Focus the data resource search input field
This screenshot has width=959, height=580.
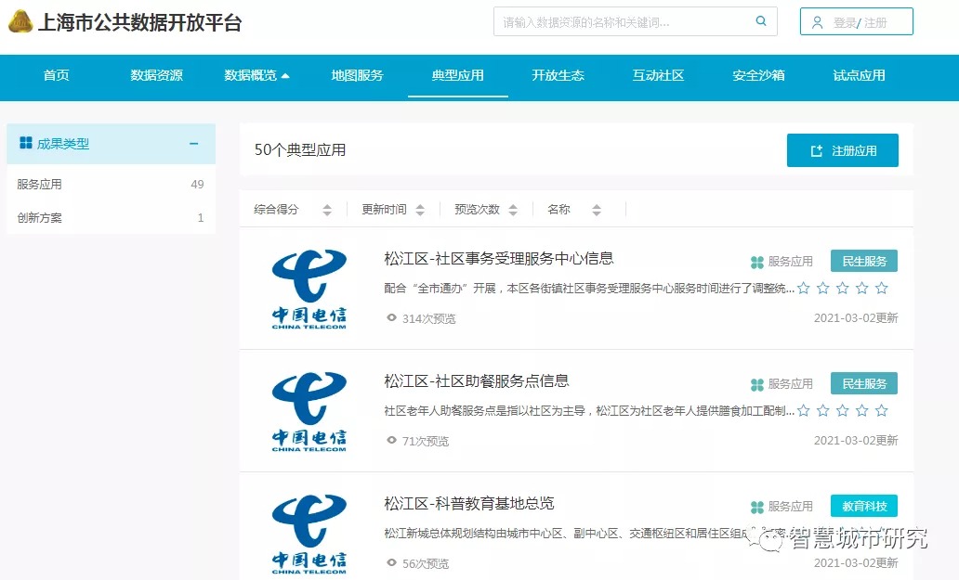pyautogui.click(x=623, y=21)
